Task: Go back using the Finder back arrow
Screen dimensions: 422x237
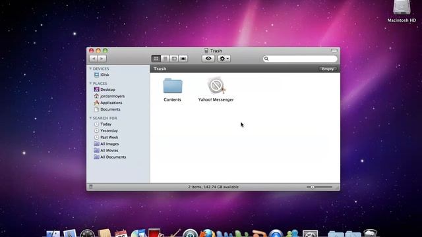Action: point(94,59)
